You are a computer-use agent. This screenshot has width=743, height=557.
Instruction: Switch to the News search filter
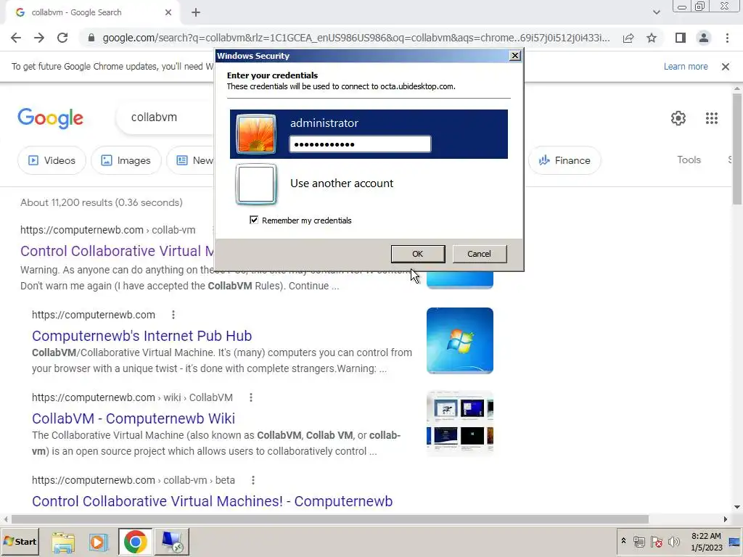192,160
